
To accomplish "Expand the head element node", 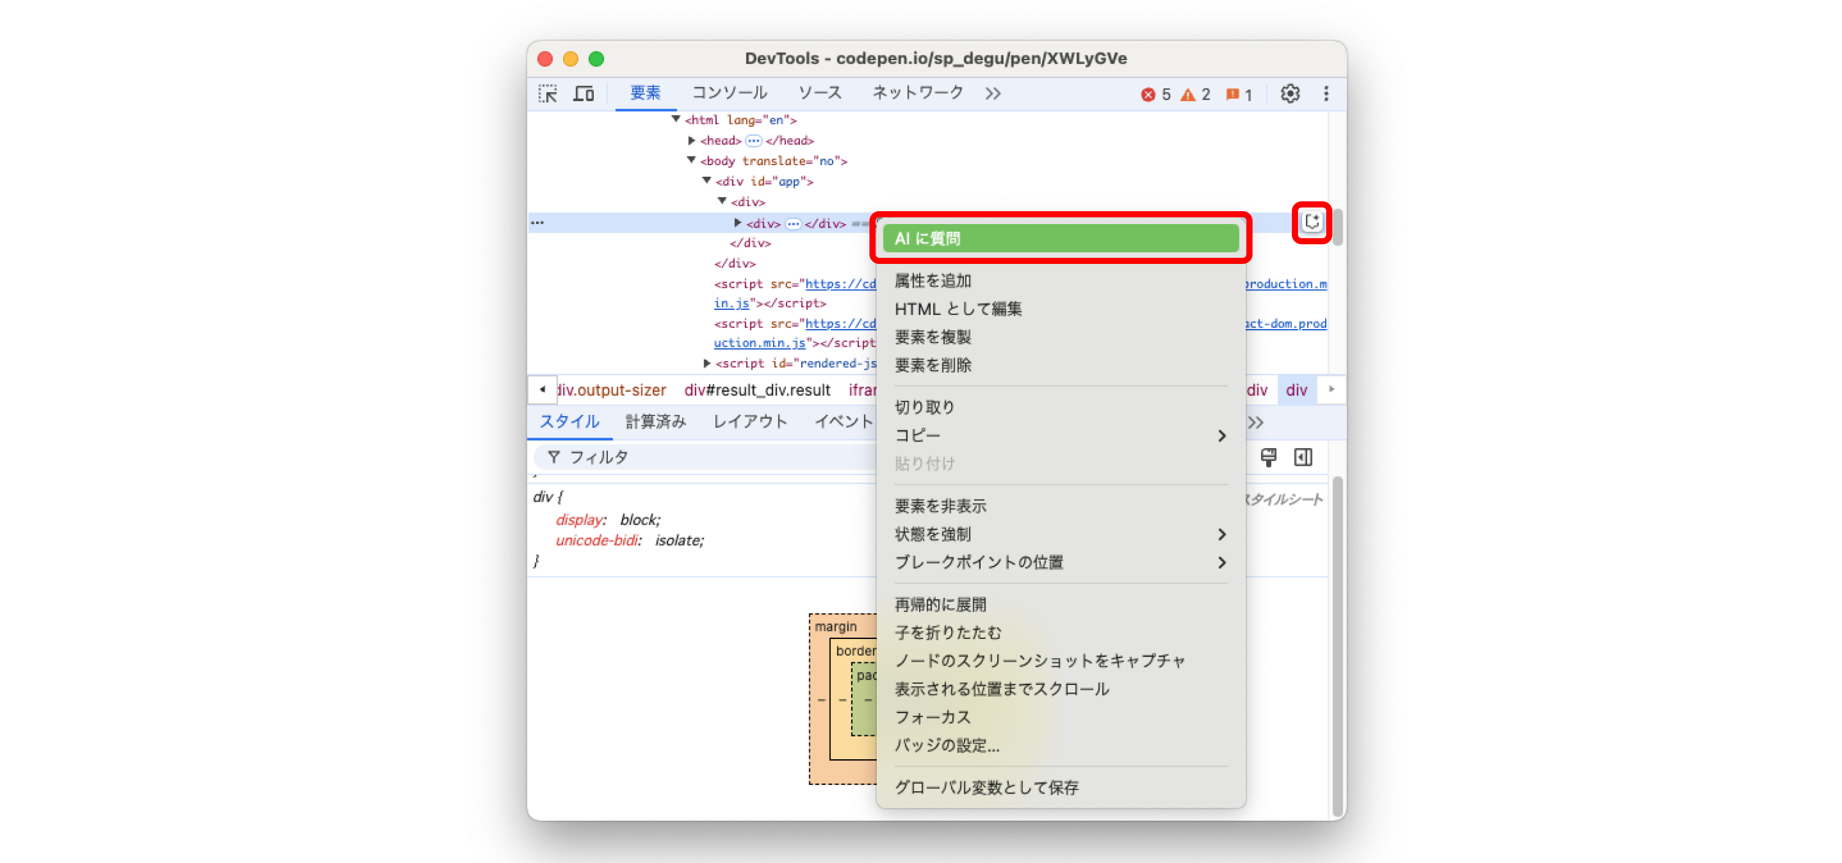I will (691, 140).
